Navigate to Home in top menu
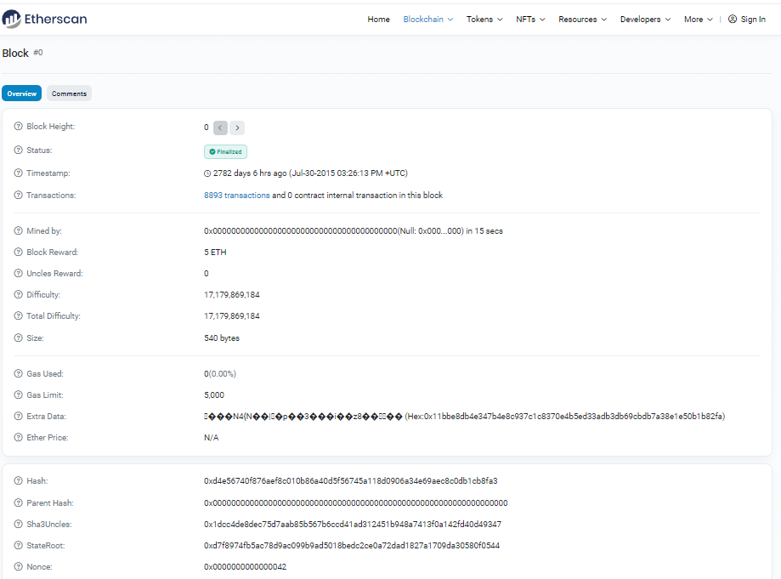 point(378,20)
